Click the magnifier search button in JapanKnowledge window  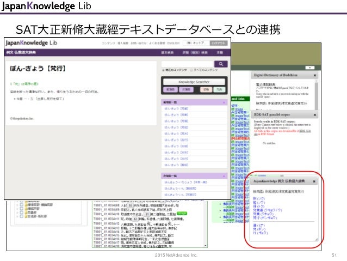point(221,64)
